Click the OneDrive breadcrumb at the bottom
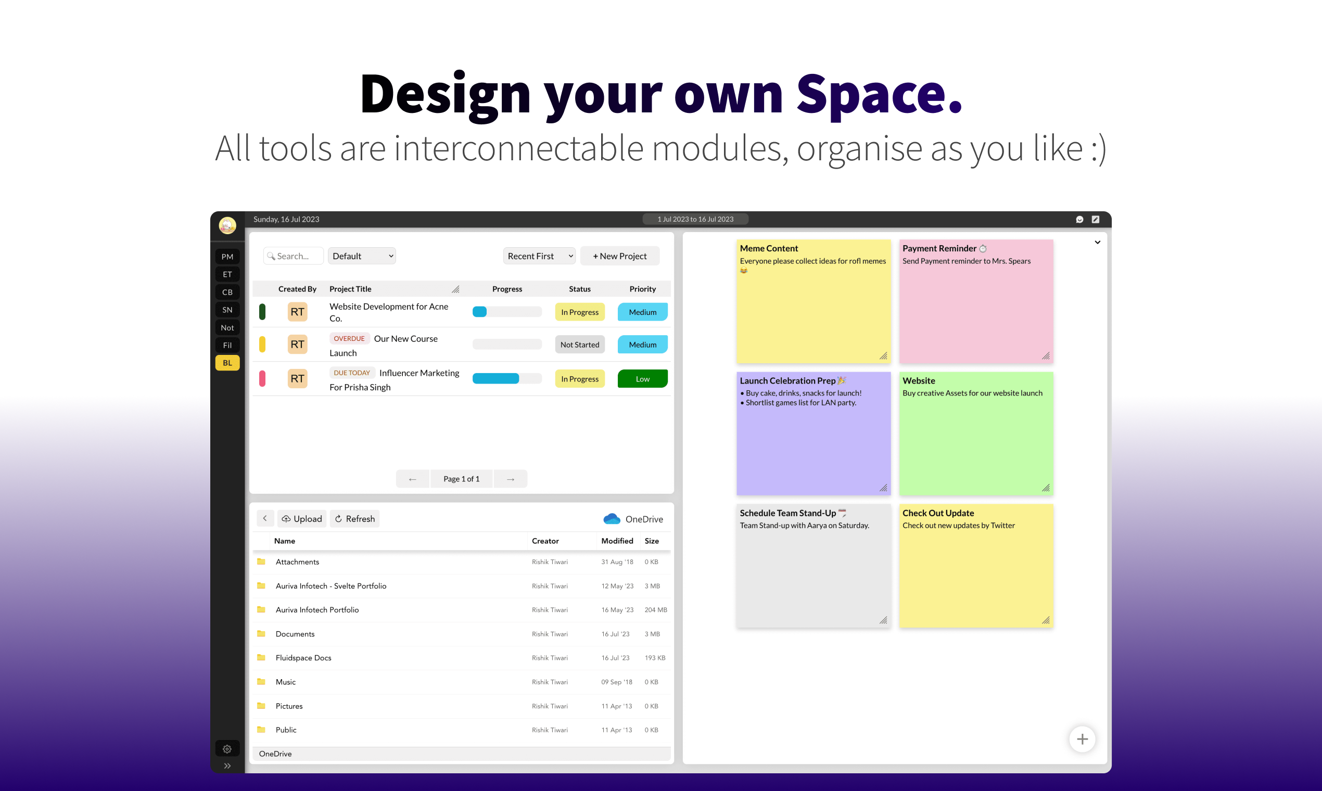Image resolution: width=1322 pixels, height=791 pixels. coord(275,754)
